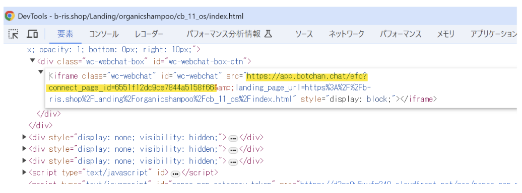Open the 要素 tab
Image resolution: width=522 pixels, height=193 pixels.
click(66, 34)
